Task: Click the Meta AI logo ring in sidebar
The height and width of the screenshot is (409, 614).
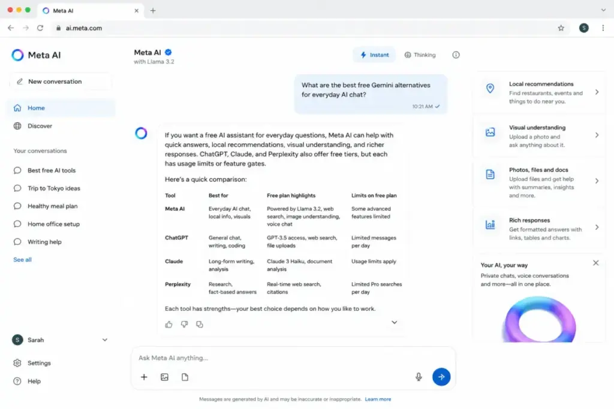Action: point(17,55)
